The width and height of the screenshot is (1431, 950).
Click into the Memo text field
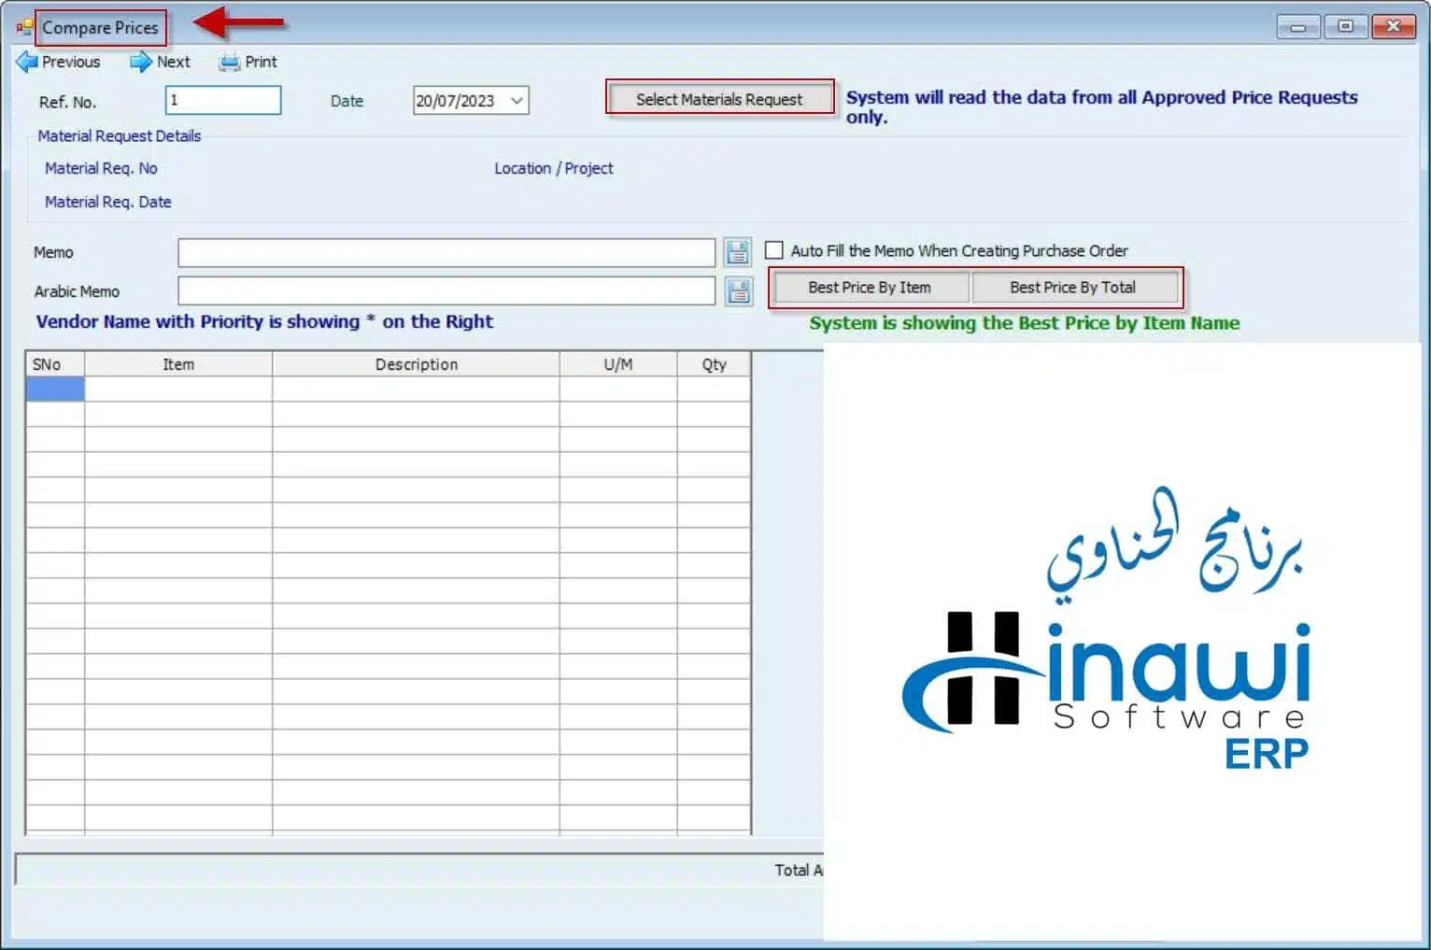(446, 252)
